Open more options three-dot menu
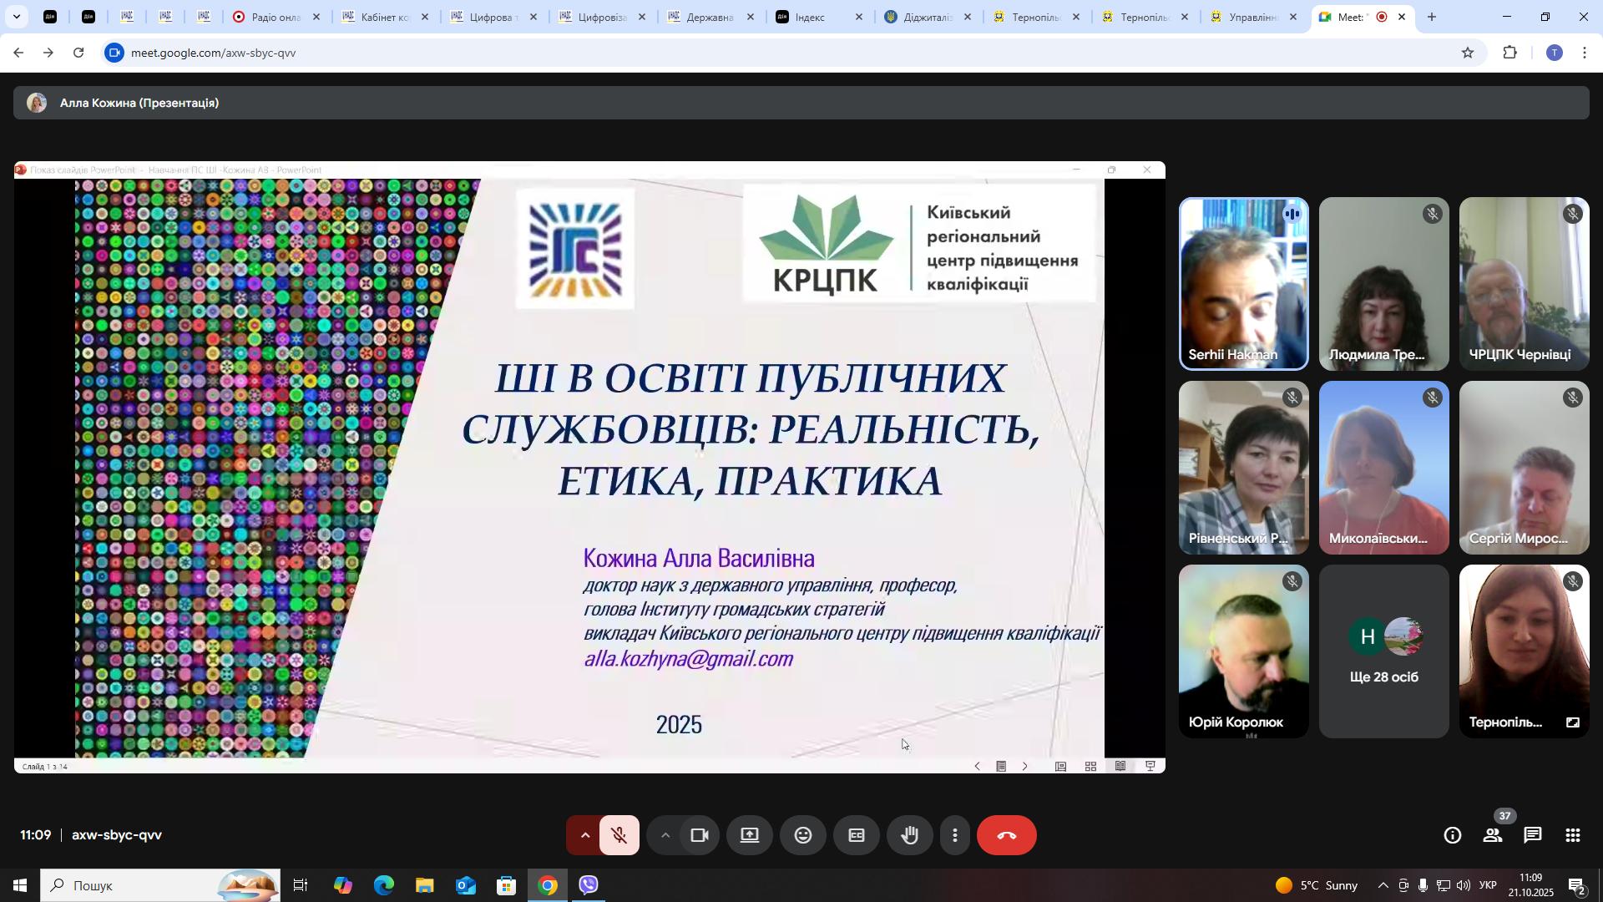 [955, 836]
